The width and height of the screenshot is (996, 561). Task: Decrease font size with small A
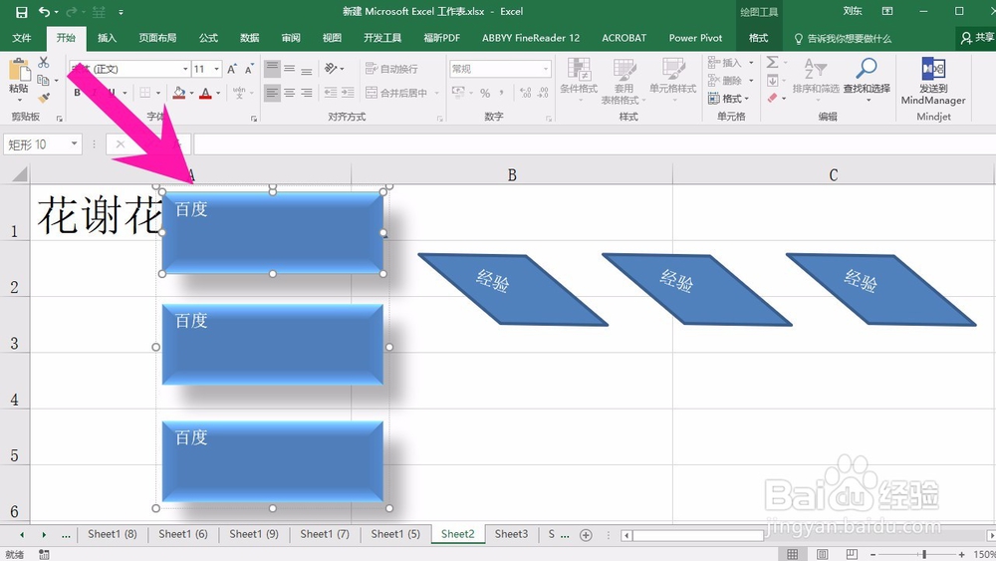click(249, 69)
